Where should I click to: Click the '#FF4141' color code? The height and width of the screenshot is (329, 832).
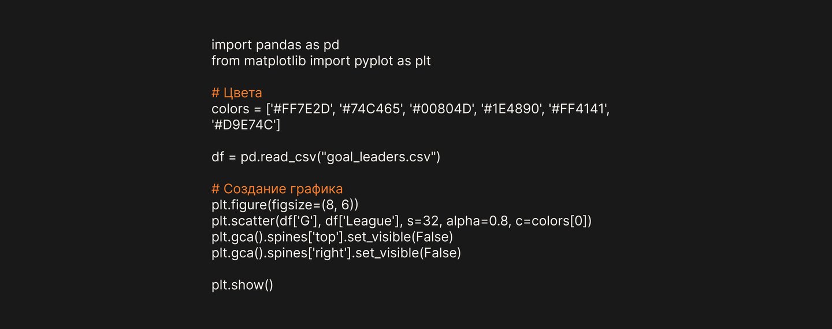572,109
